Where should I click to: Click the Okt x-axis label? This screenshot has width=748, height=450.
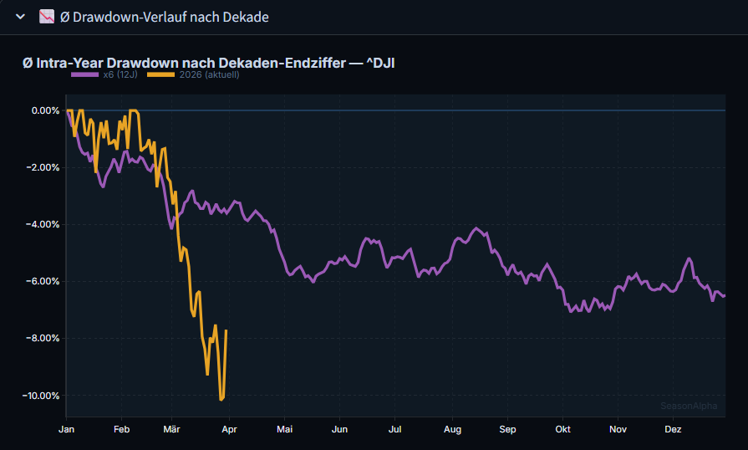click(563, 429)
